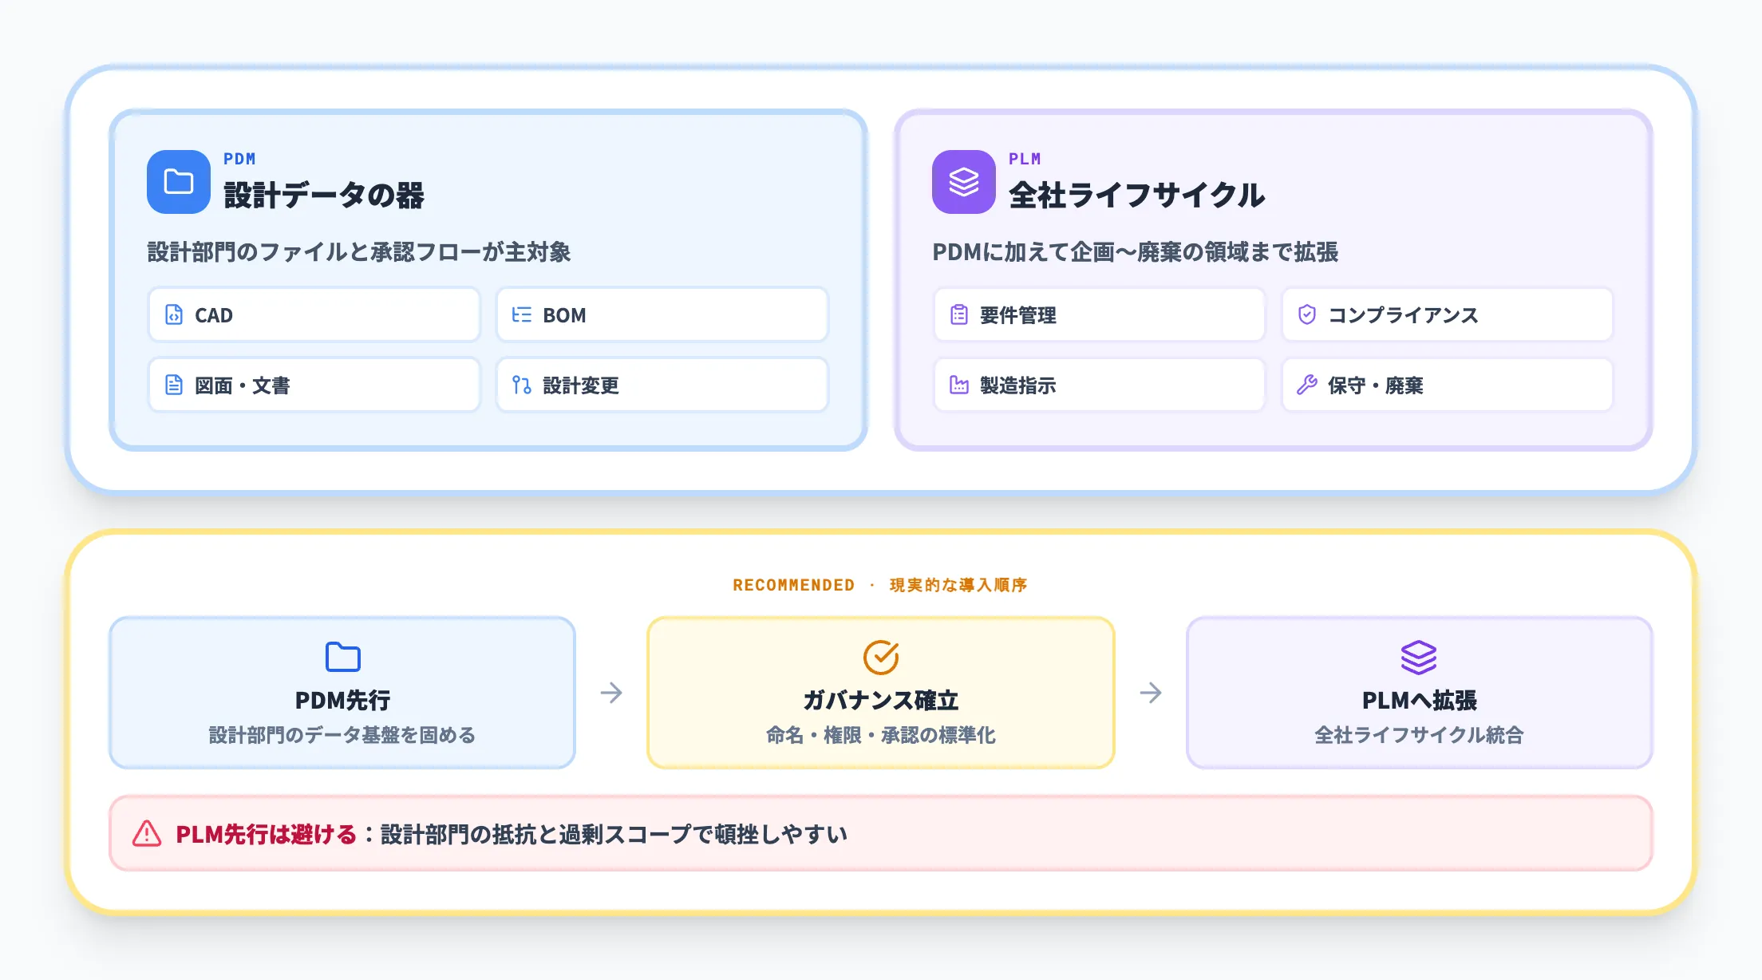Select the コンプライアンス shield icon
This screenshot has height=980, width=1762.
1309,314
